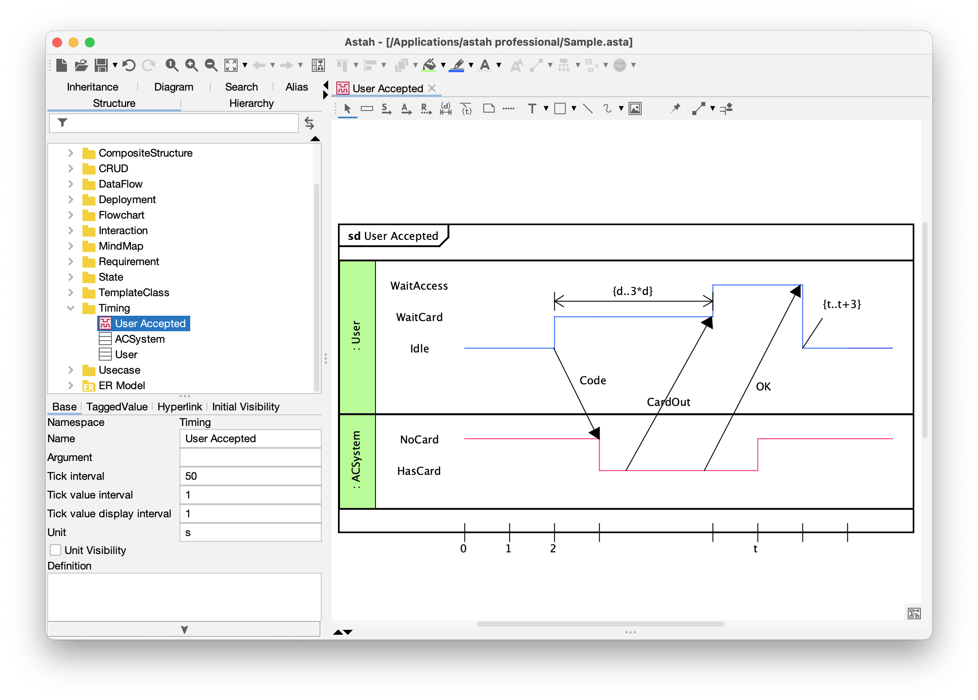978x700 pixels.
Task: Pick the Note tool in diagram toolbar
Action: tap(489, 109)
